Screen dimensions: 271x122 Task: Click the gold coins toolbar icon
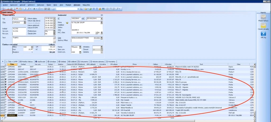coord(100,9)
